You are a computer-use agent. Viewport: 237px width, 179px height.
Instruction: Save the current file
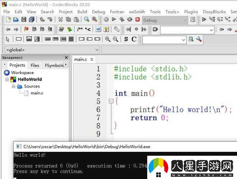[x=24, y=20]
